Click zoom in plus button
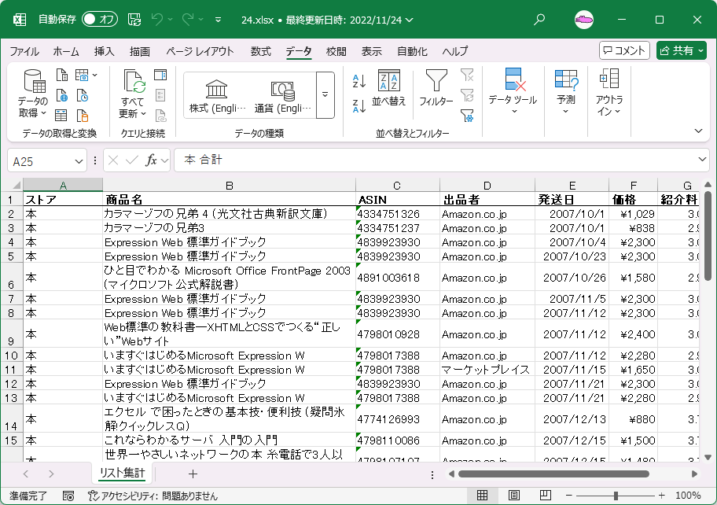Image resolution: width=717 pixels, height=505 pixels. [662, 496]
